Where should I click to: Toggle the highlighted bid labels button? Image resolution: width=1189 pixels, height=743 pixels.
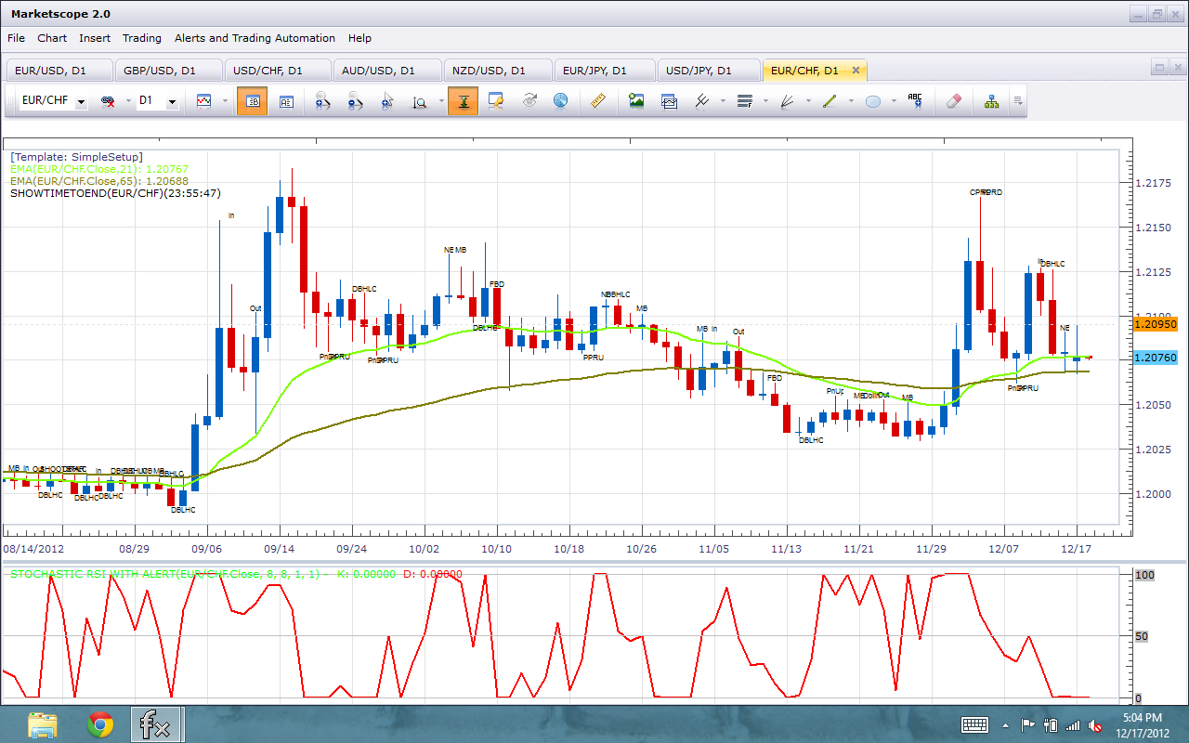pyautogui.click(x=252, y=101)
